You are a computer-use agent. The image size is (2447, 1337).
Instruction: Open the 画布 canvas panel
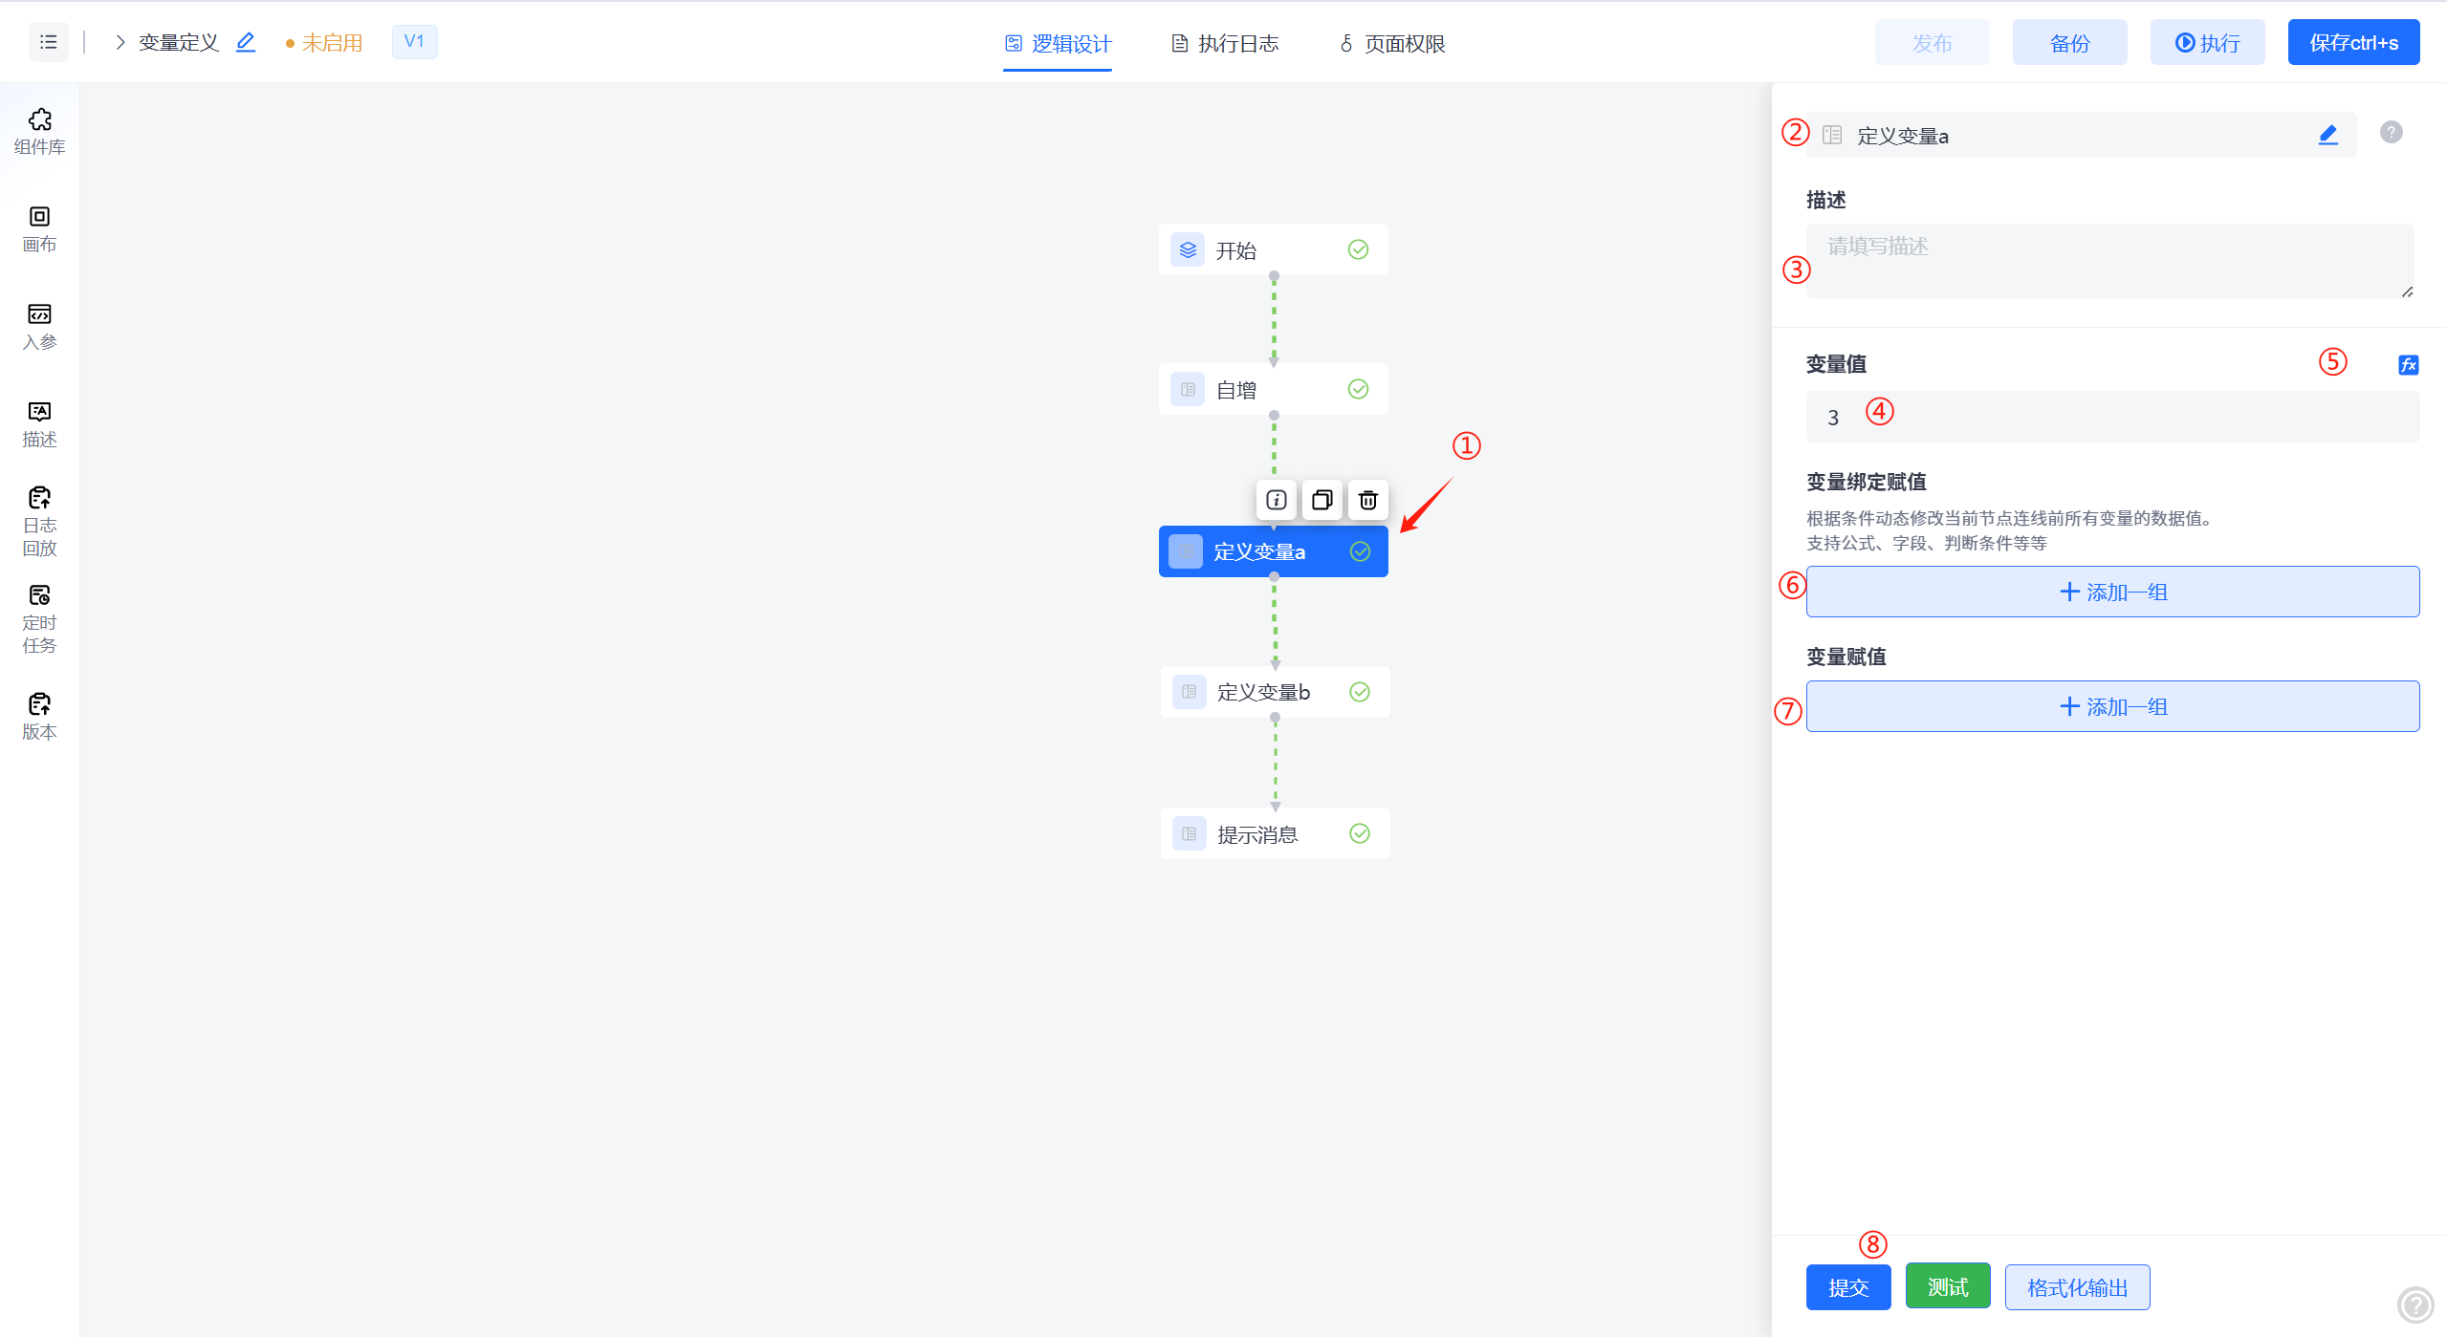[x=39, y=228]
